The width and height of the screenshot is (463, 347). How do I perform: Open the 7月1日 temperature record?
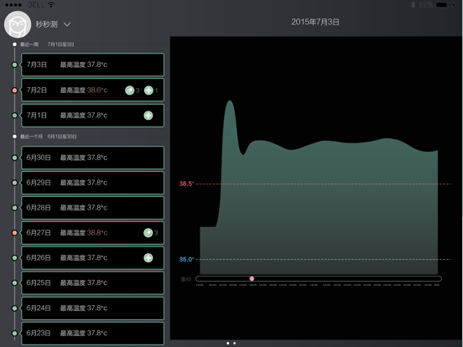(x=93, y=116)
